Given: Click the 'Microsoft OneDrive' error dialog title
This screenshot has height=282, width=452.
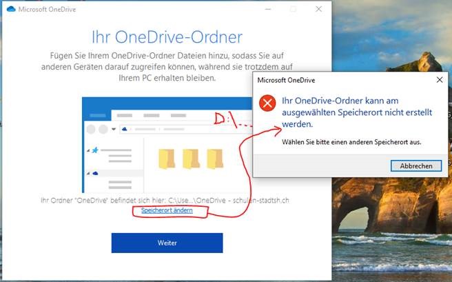Looking at the screenshot, I should click(x=286, y=80).
